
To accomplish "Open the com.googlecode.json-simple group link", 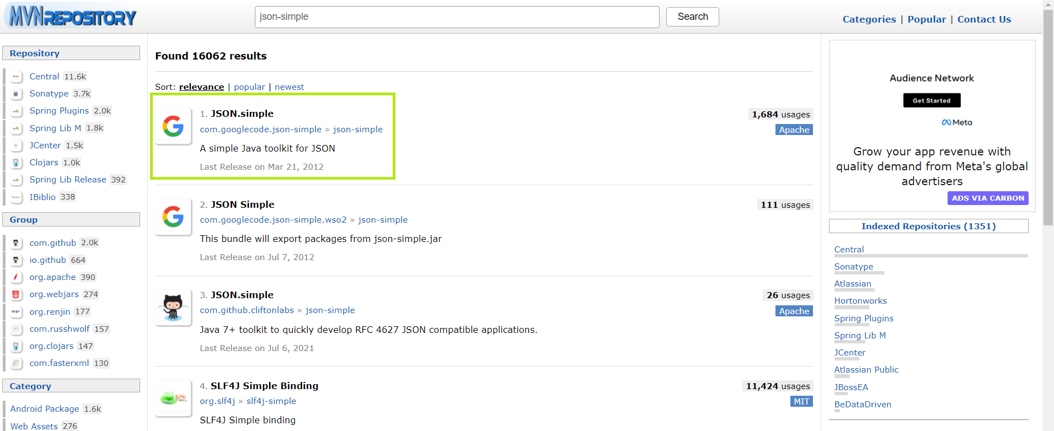I will tap(260, 130).
